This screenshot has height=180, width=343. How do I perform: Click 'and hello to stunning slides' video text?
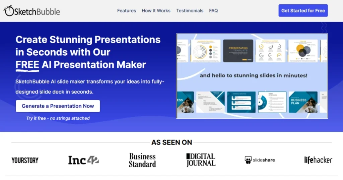point(254,75)
